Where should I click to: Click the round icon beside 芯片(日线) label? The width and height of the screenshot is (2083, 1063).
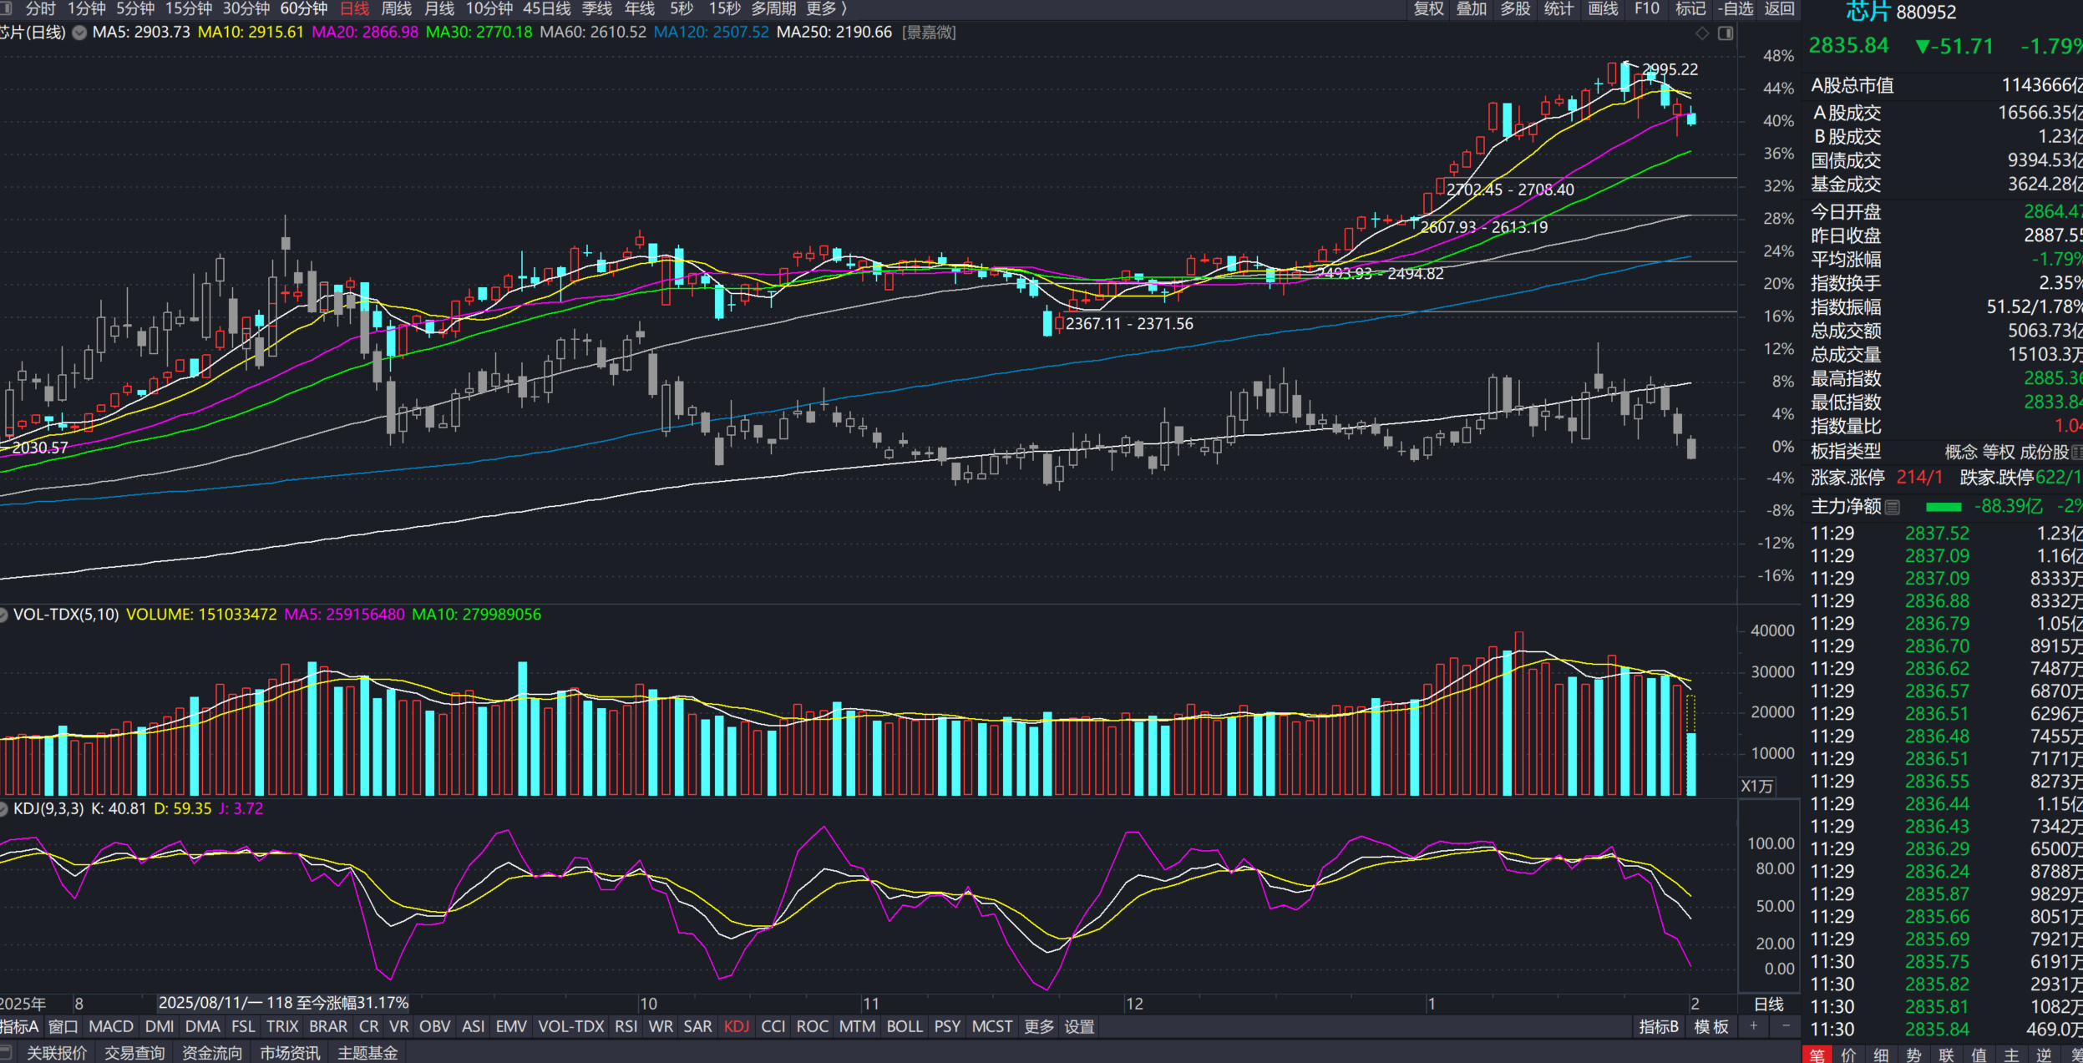(x=79, y=33)
